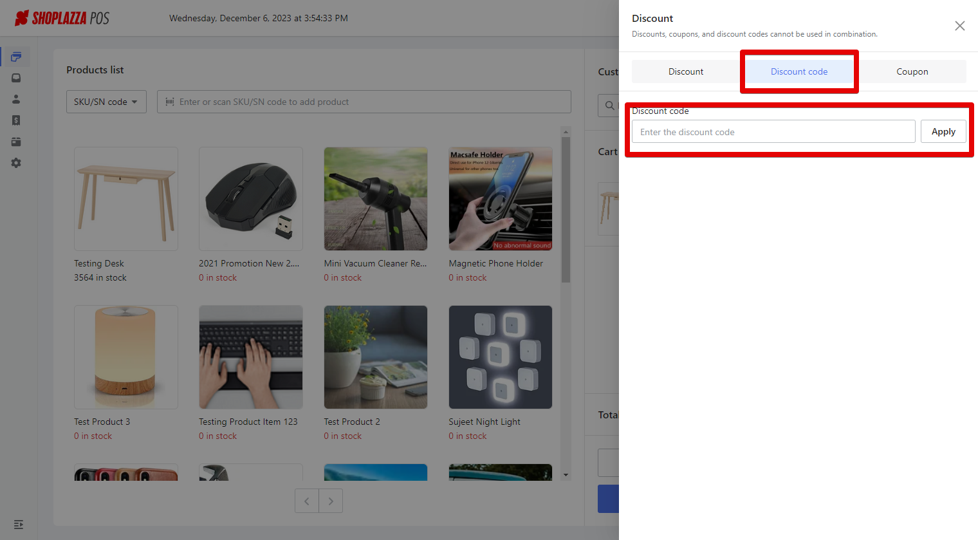Click the "Sujeet Night Light" name

click(484, 422)
